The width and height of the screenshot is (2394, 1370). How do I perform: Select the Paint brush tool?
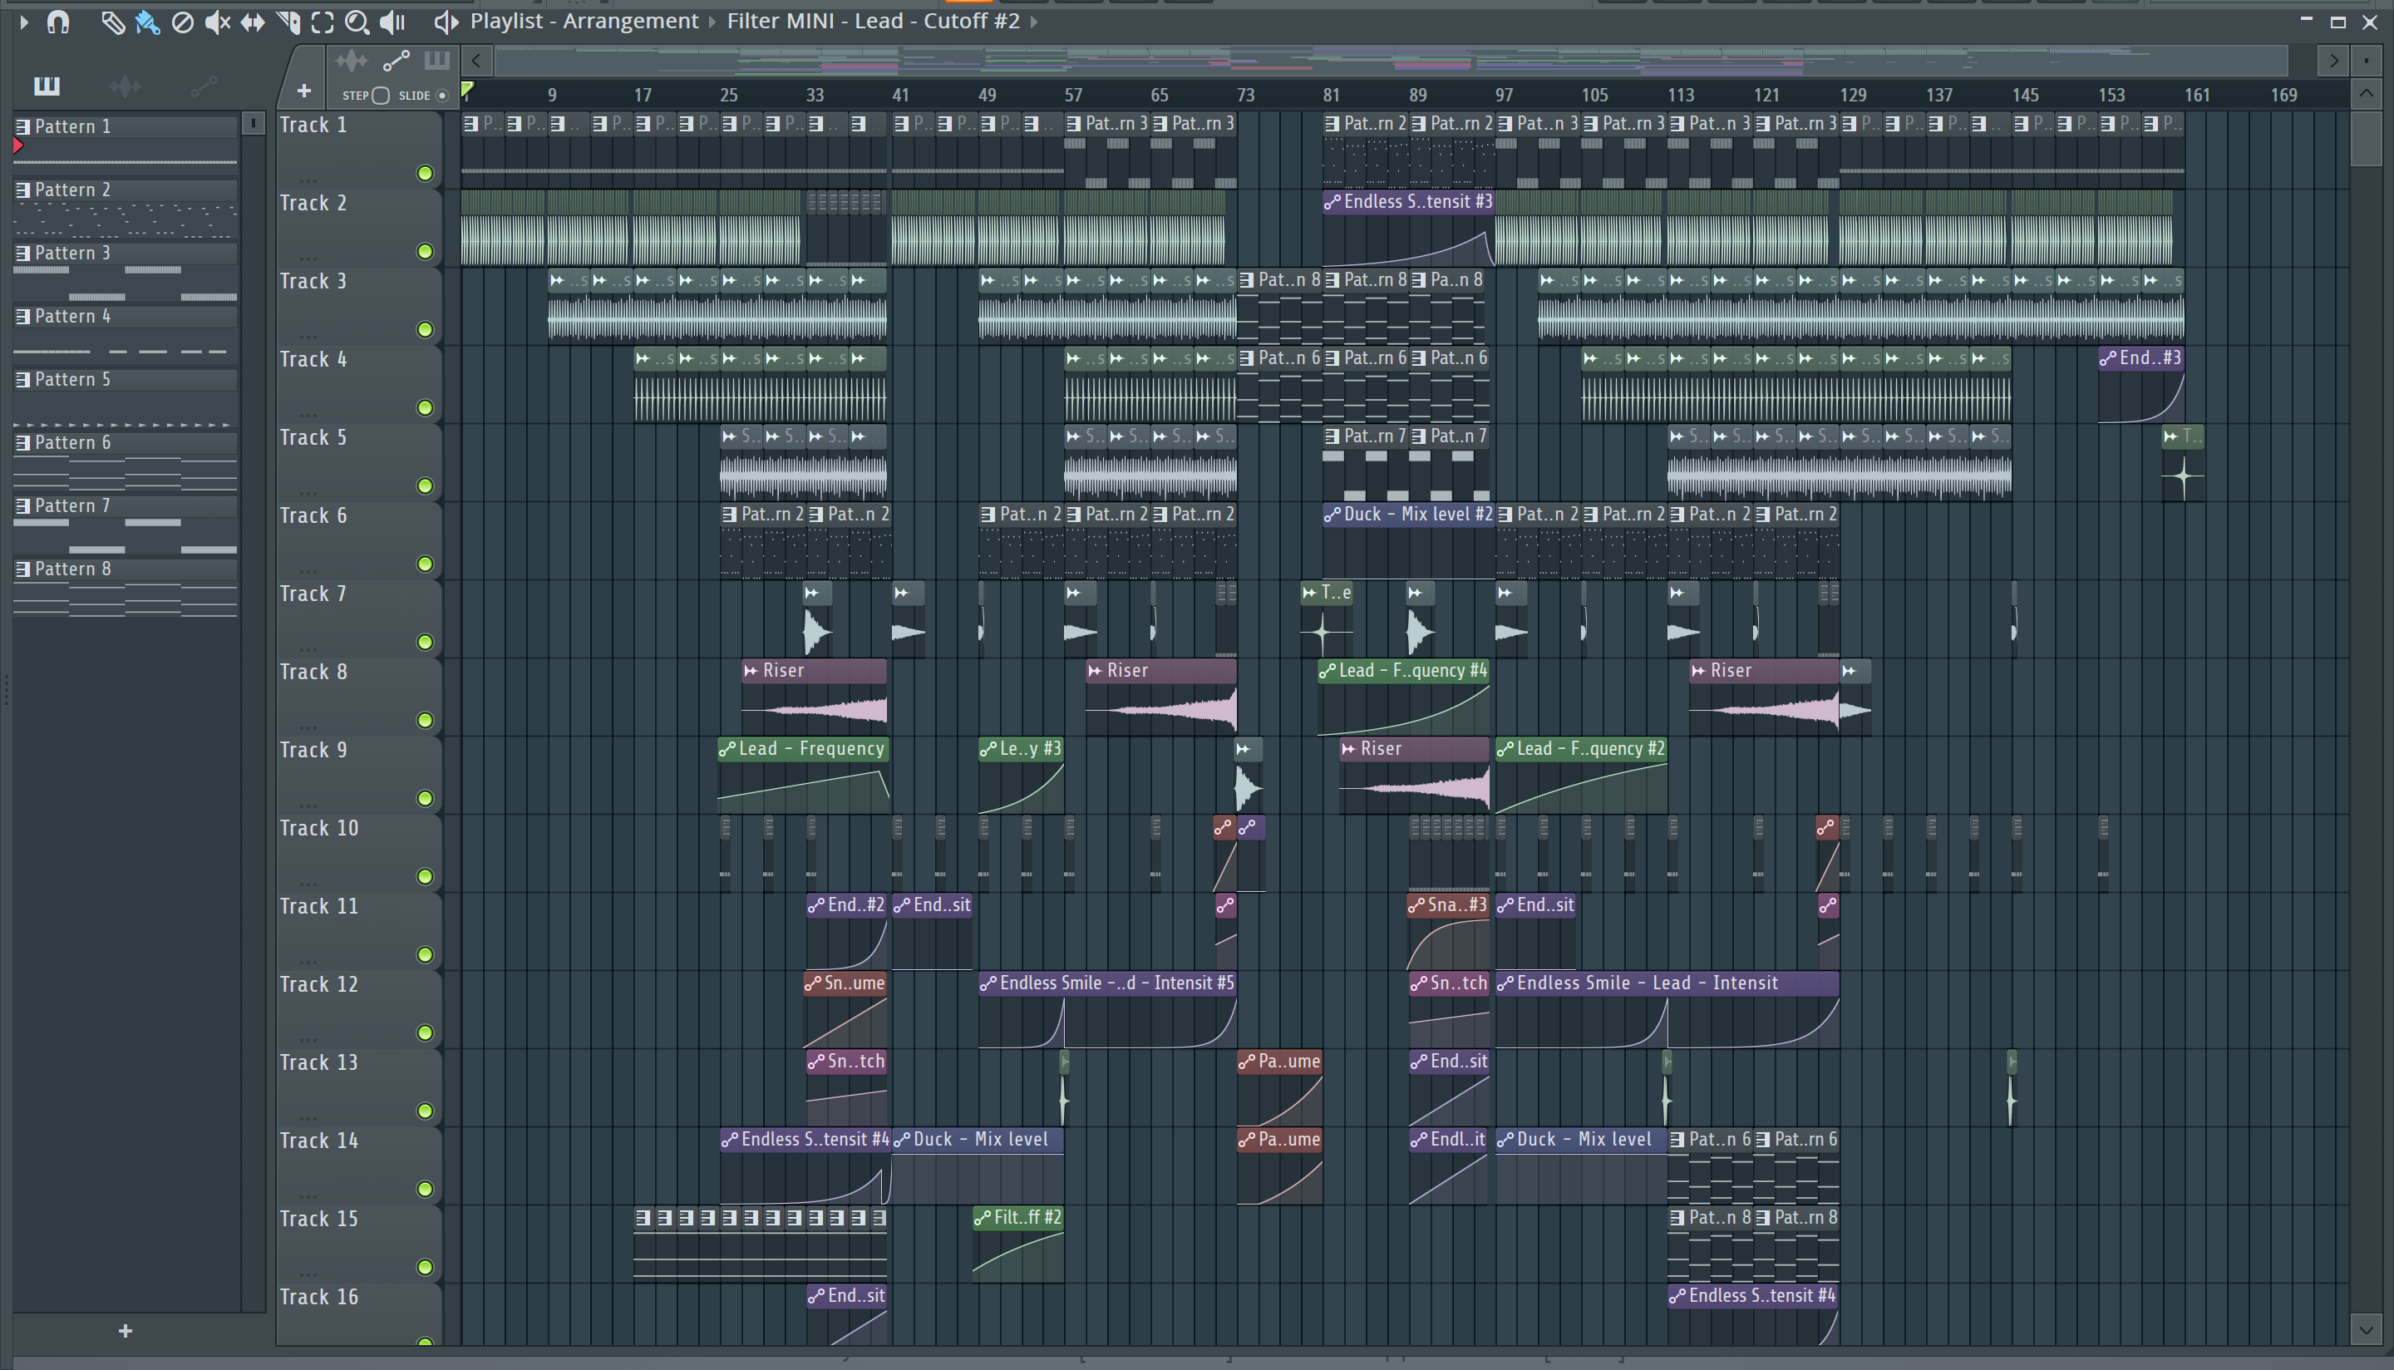point(148,22)
